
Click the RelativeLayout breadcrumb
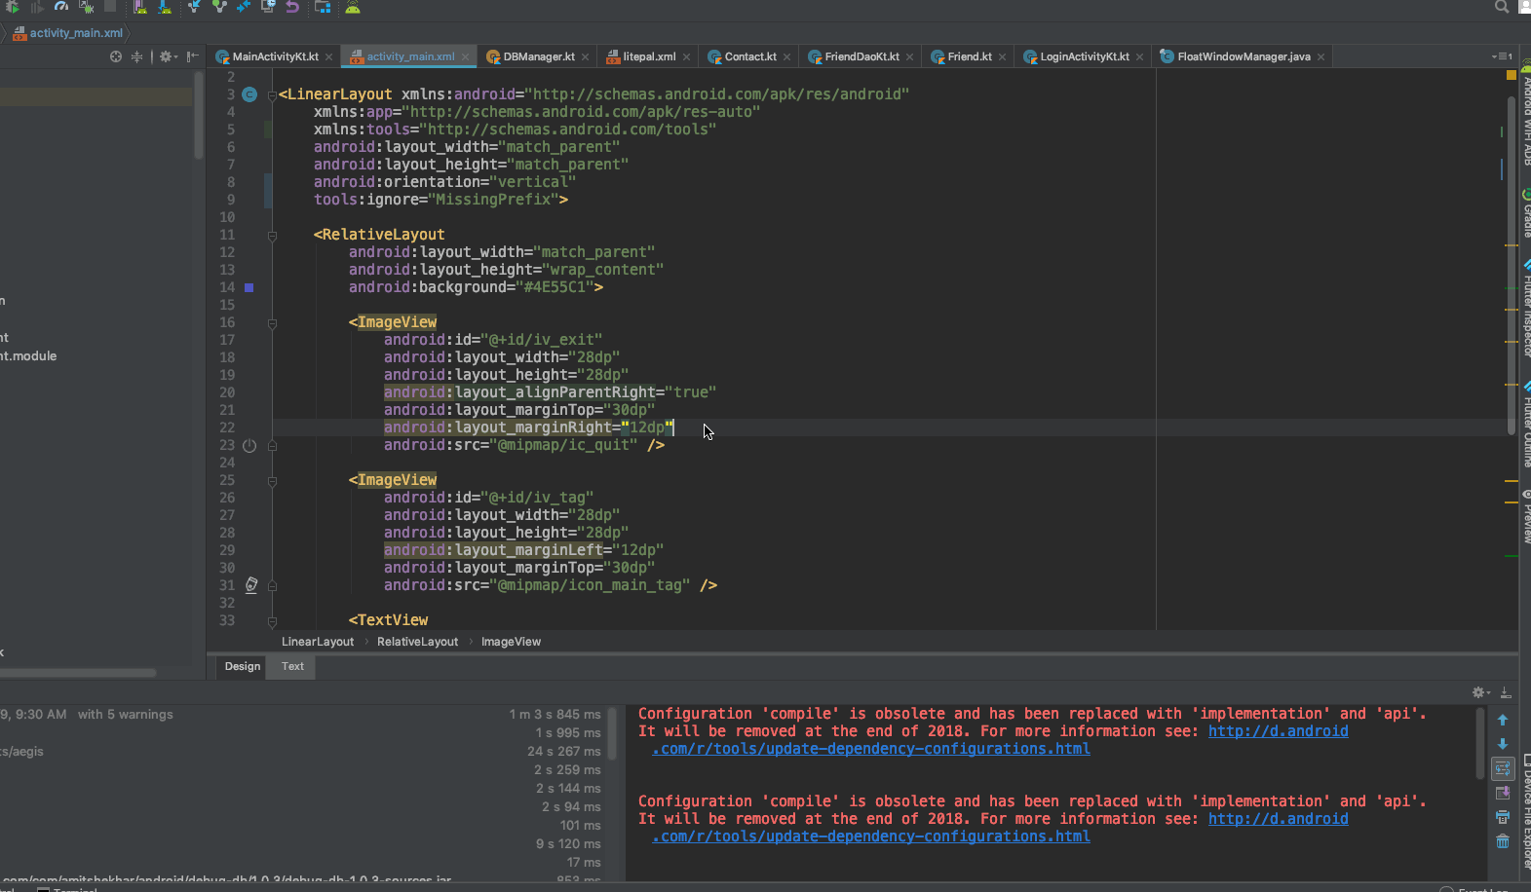tap(417, 642)
